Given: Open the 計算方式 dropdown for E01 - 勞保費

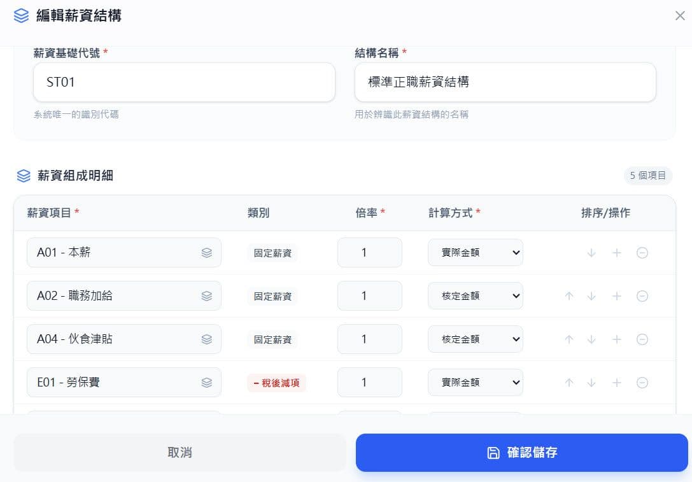Looking at the screenshot, I should 476,382.
